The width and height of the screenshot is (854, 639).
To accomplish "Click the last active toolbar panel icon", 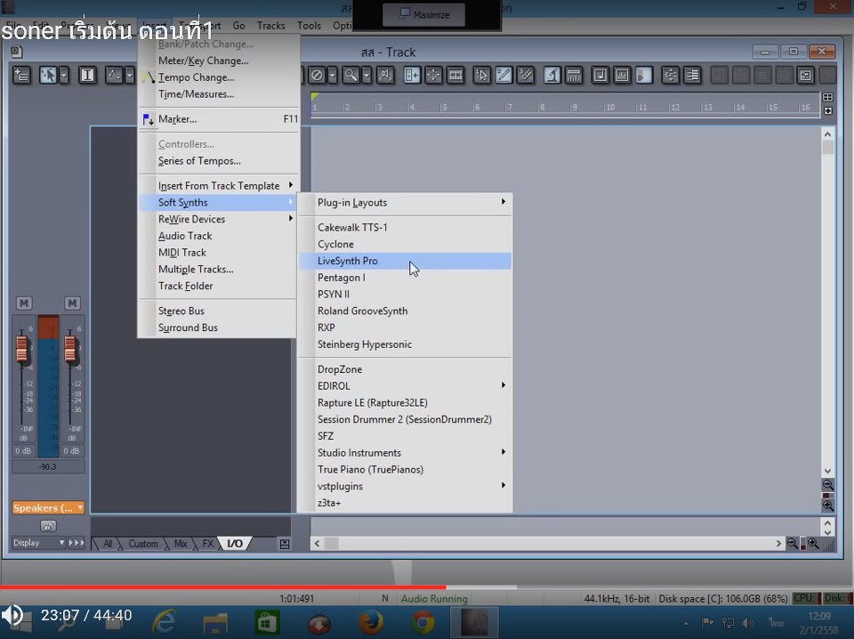I will click(806, 75).
